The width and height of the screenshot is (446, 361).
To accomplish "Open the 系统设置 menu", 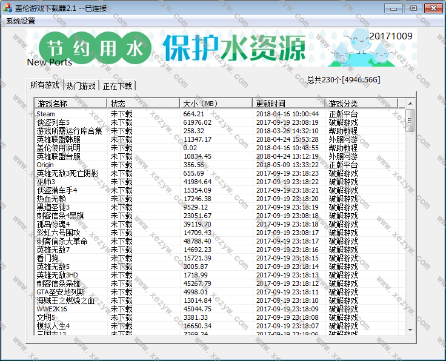I will click(21, 21).
